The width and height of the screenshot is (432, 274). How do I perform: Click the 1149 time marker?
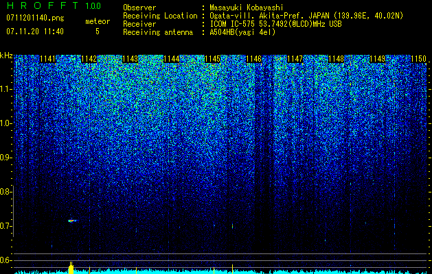click(377, 59)
